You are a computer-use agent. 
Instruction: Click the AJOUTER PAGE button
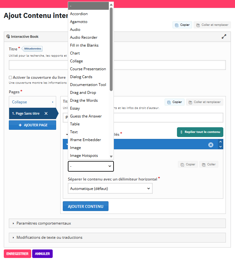[x=32, y=125]
